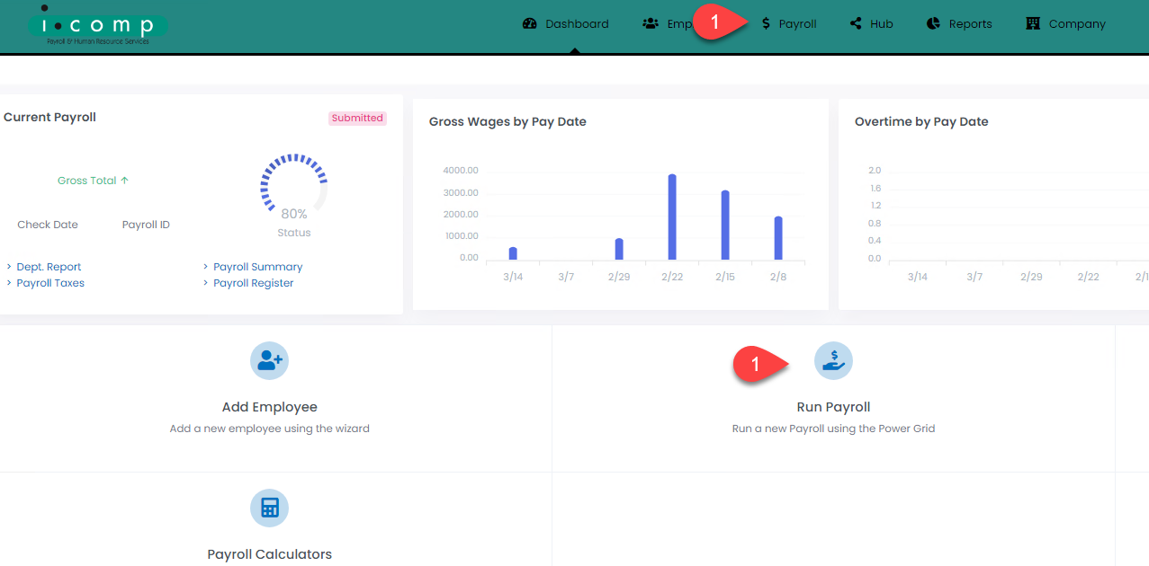Click 'Add a new employee using the wizard'
Screen dimensions: 1149x566
(x=270, y=429)
